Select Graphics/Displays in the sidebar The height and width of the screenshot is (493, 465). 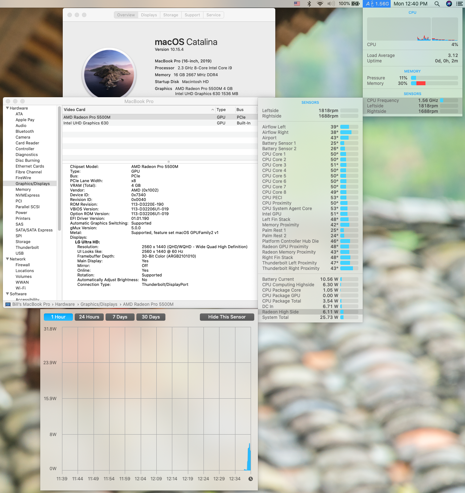click(30, 184)
